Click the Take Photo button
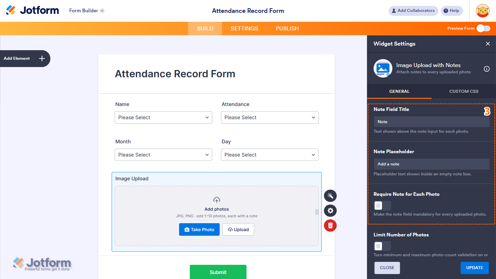Screen dimensions: 496x279 point(199,230)
